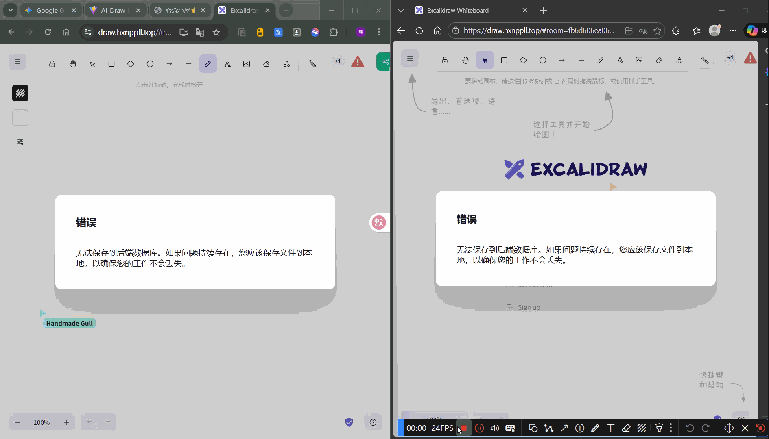Viewport: 769px width, 439px height.
Task: Select eraser tool in left Excalidraw toolbar
Action: point(266,64)
